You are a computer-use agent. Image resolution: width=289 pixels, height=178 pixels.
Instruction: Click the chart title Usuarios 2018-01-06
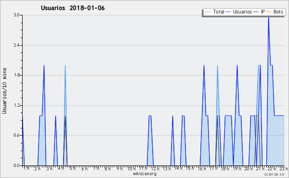point(73,8)
